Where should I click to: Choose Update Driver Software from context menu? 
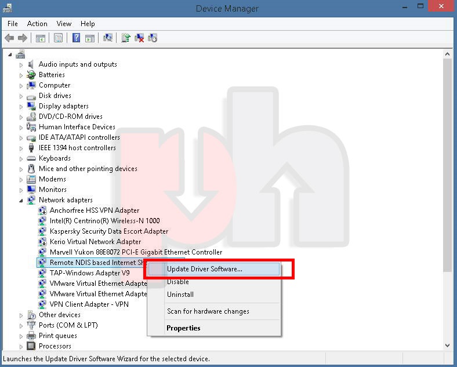coord(204,269)
